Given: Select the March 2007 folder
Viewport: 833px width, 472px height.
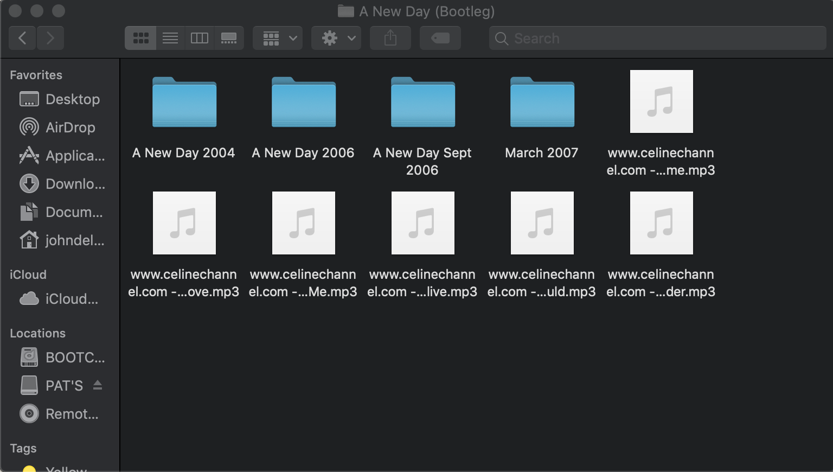Looking at the screenshot, I should pyautogui.click(x=542, y=103).
